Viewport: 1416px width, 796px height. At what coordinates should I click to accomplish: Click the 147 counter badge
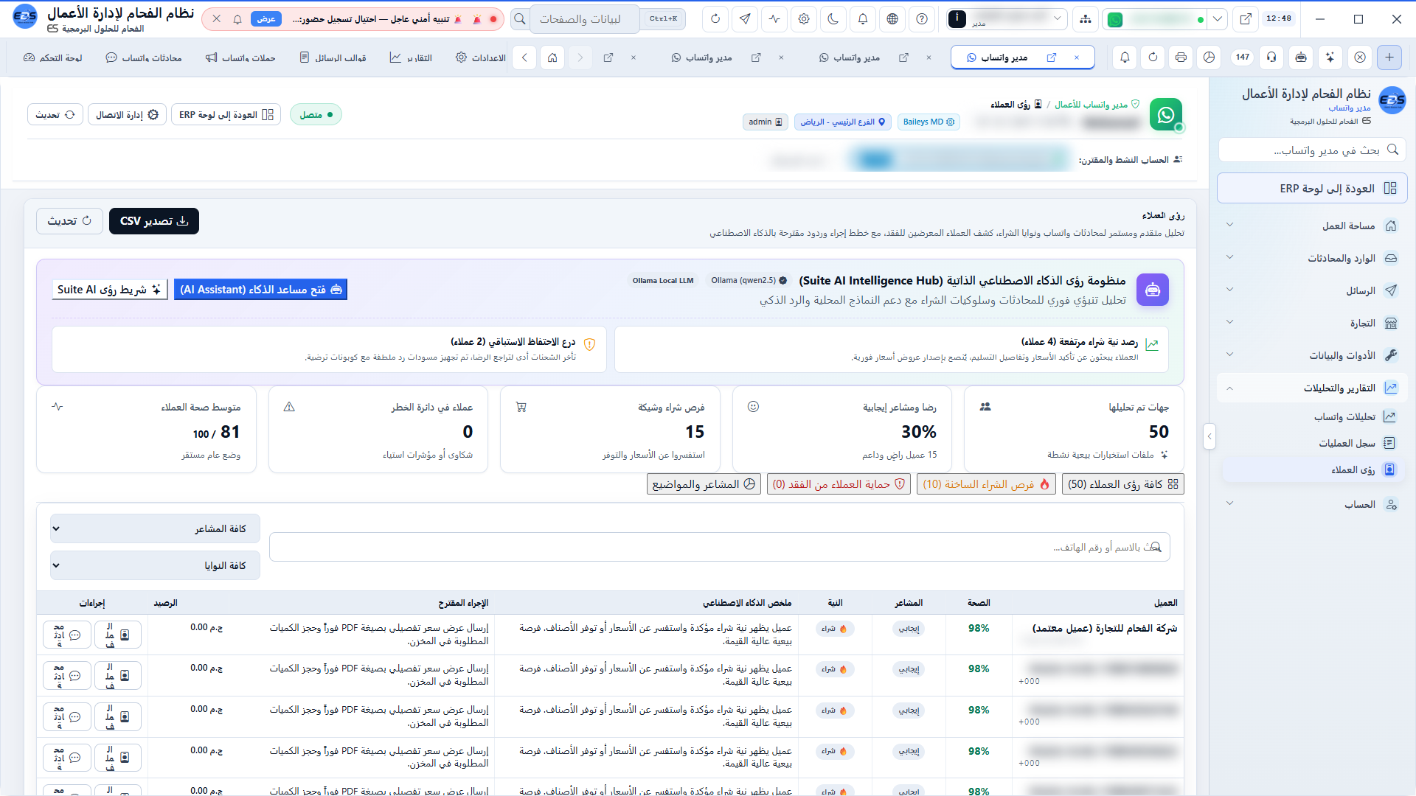click(x=1243, y=57)
